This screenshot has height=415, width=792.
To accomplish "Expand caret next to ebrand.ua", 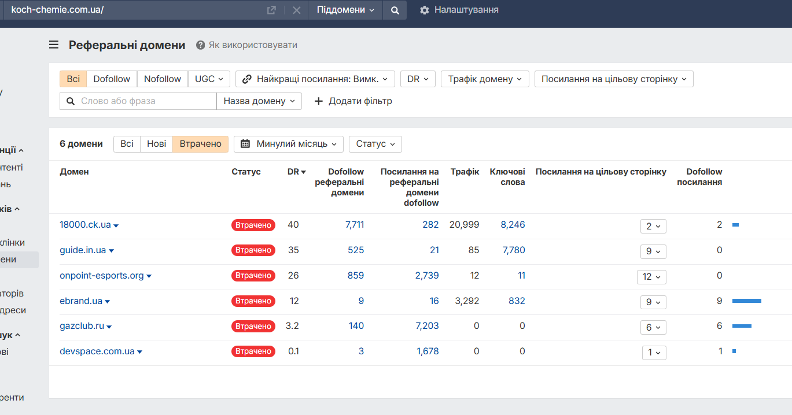I will coord(108,302).
